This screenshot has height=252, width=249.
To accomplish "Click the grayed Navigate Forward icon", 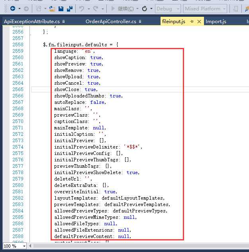I will (26, 9).
